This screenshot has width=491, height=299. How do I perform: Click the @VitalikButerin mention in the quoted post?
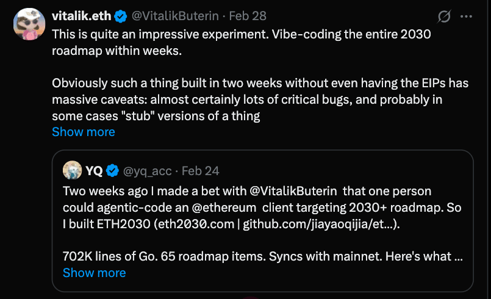coord(293,191)
